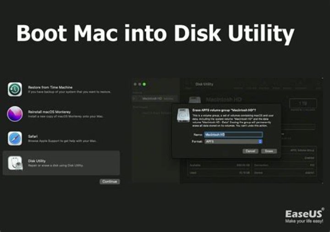The height and width of the screenshot is (232, 330).
Task: Close the Disk Utility window with red button
Action: click(135, 84)
